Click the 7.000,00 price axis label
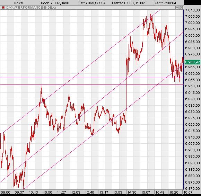The height and width of the screenshot is (196, 201). pos(192,23)
